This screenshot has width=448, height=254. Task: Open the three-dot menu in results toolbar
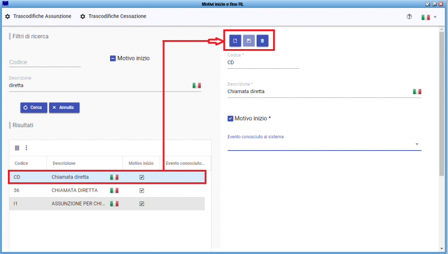pos(27,148)
